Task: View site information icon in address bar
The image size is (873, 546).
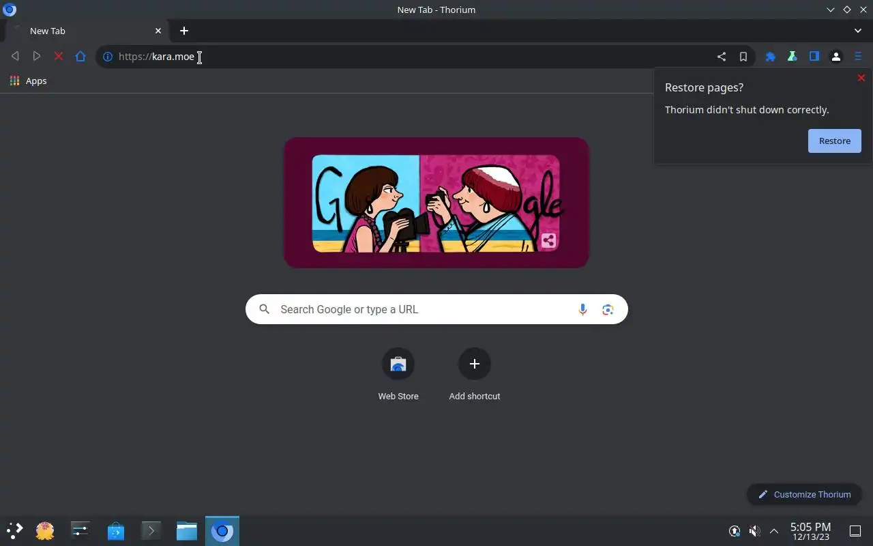Action: [107, 57]
